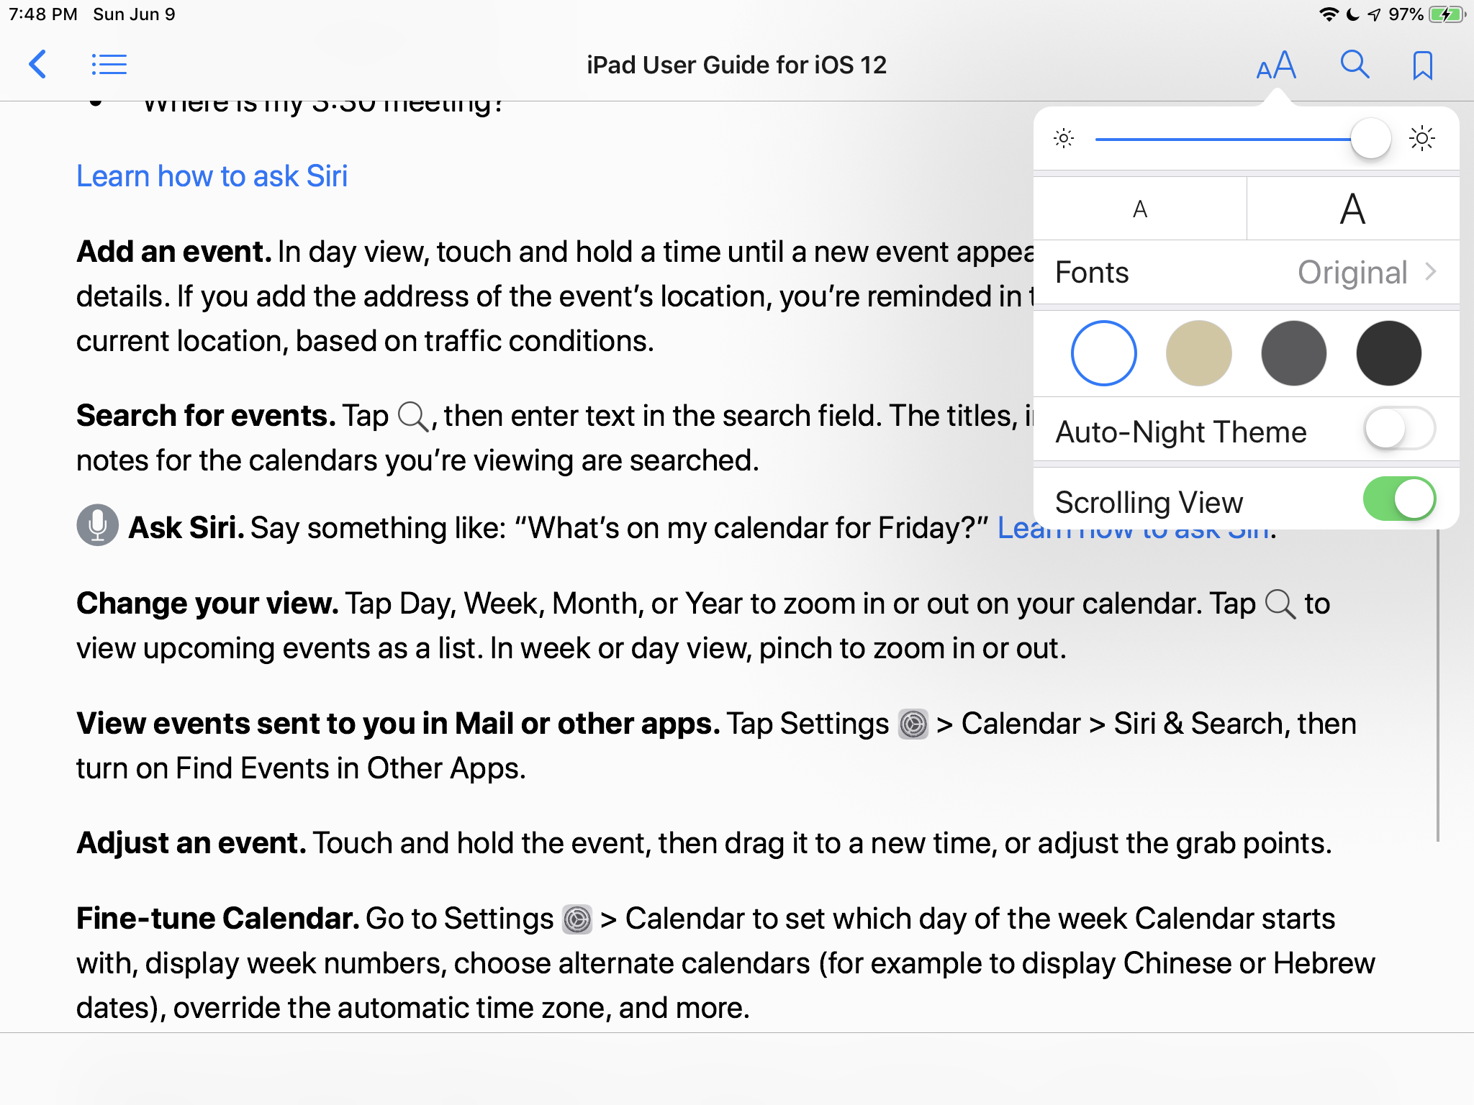Increase text size with large A
Image resolution: width=1474 pixels, height=1105 pixels.
point(1352,209)
